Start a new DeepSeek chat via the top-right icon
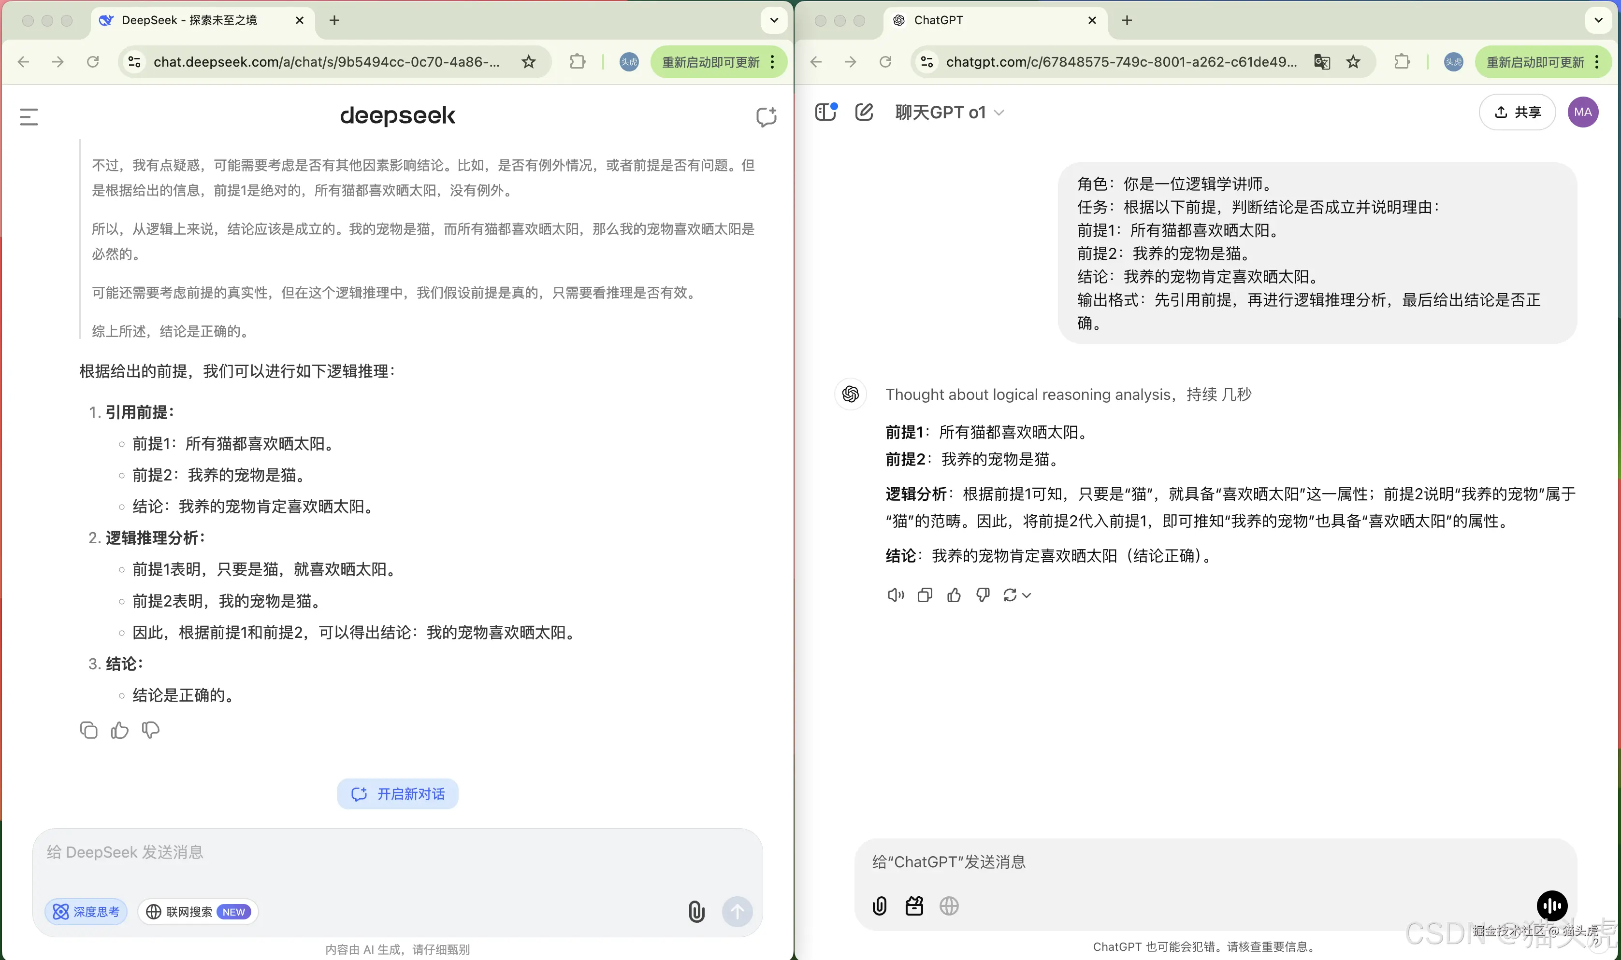Screen dimensions: 1621x960 [x=766, y=116]
